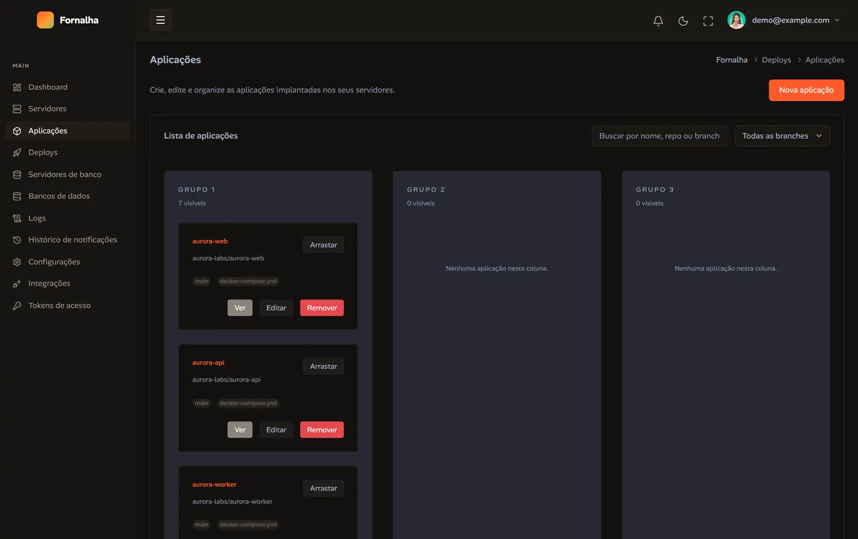Click the main tag on aurora-web
858x539 pixels.
click(x=202, y=282)
